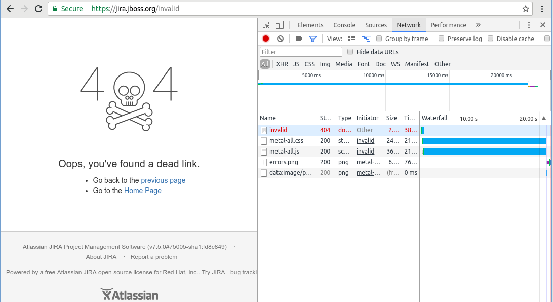Follow the previous page link
The image size is (553, 302).
(x=163, y=180)
